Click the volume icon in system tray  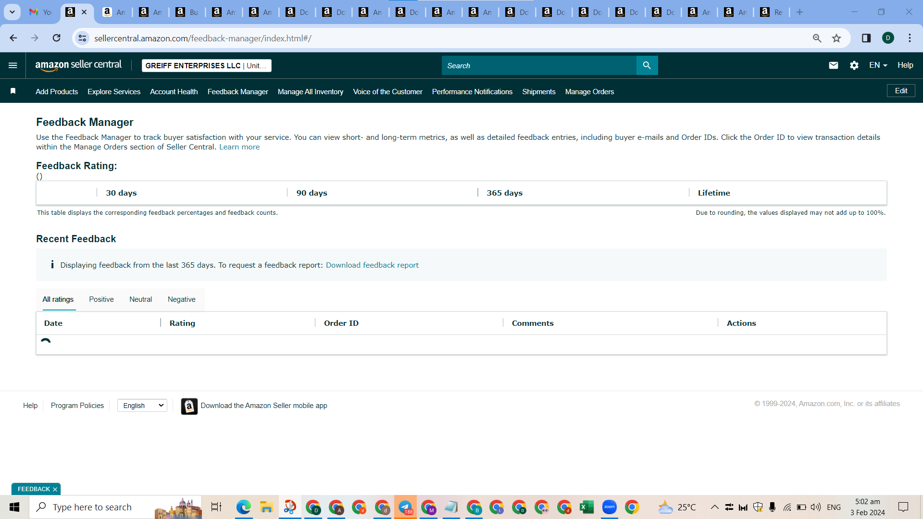[816, 507]
